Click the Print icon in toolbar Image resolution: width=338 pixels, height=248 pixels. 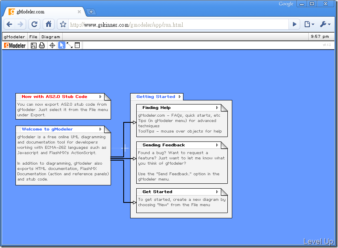[42, 46]
